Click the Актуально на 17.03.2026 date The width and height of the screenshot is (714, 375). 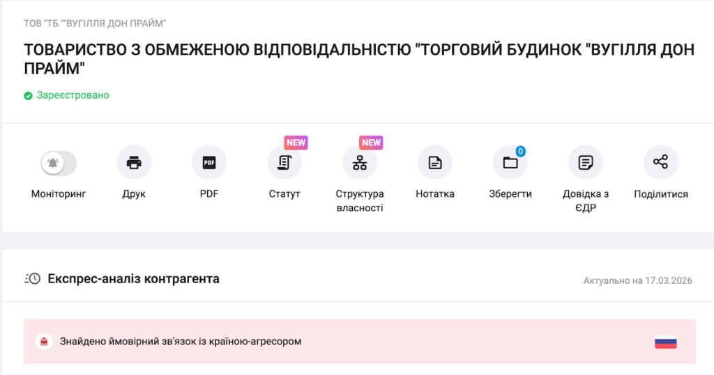[637, 280]
